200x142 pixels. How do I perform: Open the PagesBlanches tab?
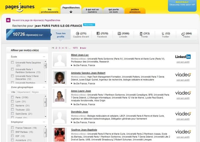click(71, 9)
